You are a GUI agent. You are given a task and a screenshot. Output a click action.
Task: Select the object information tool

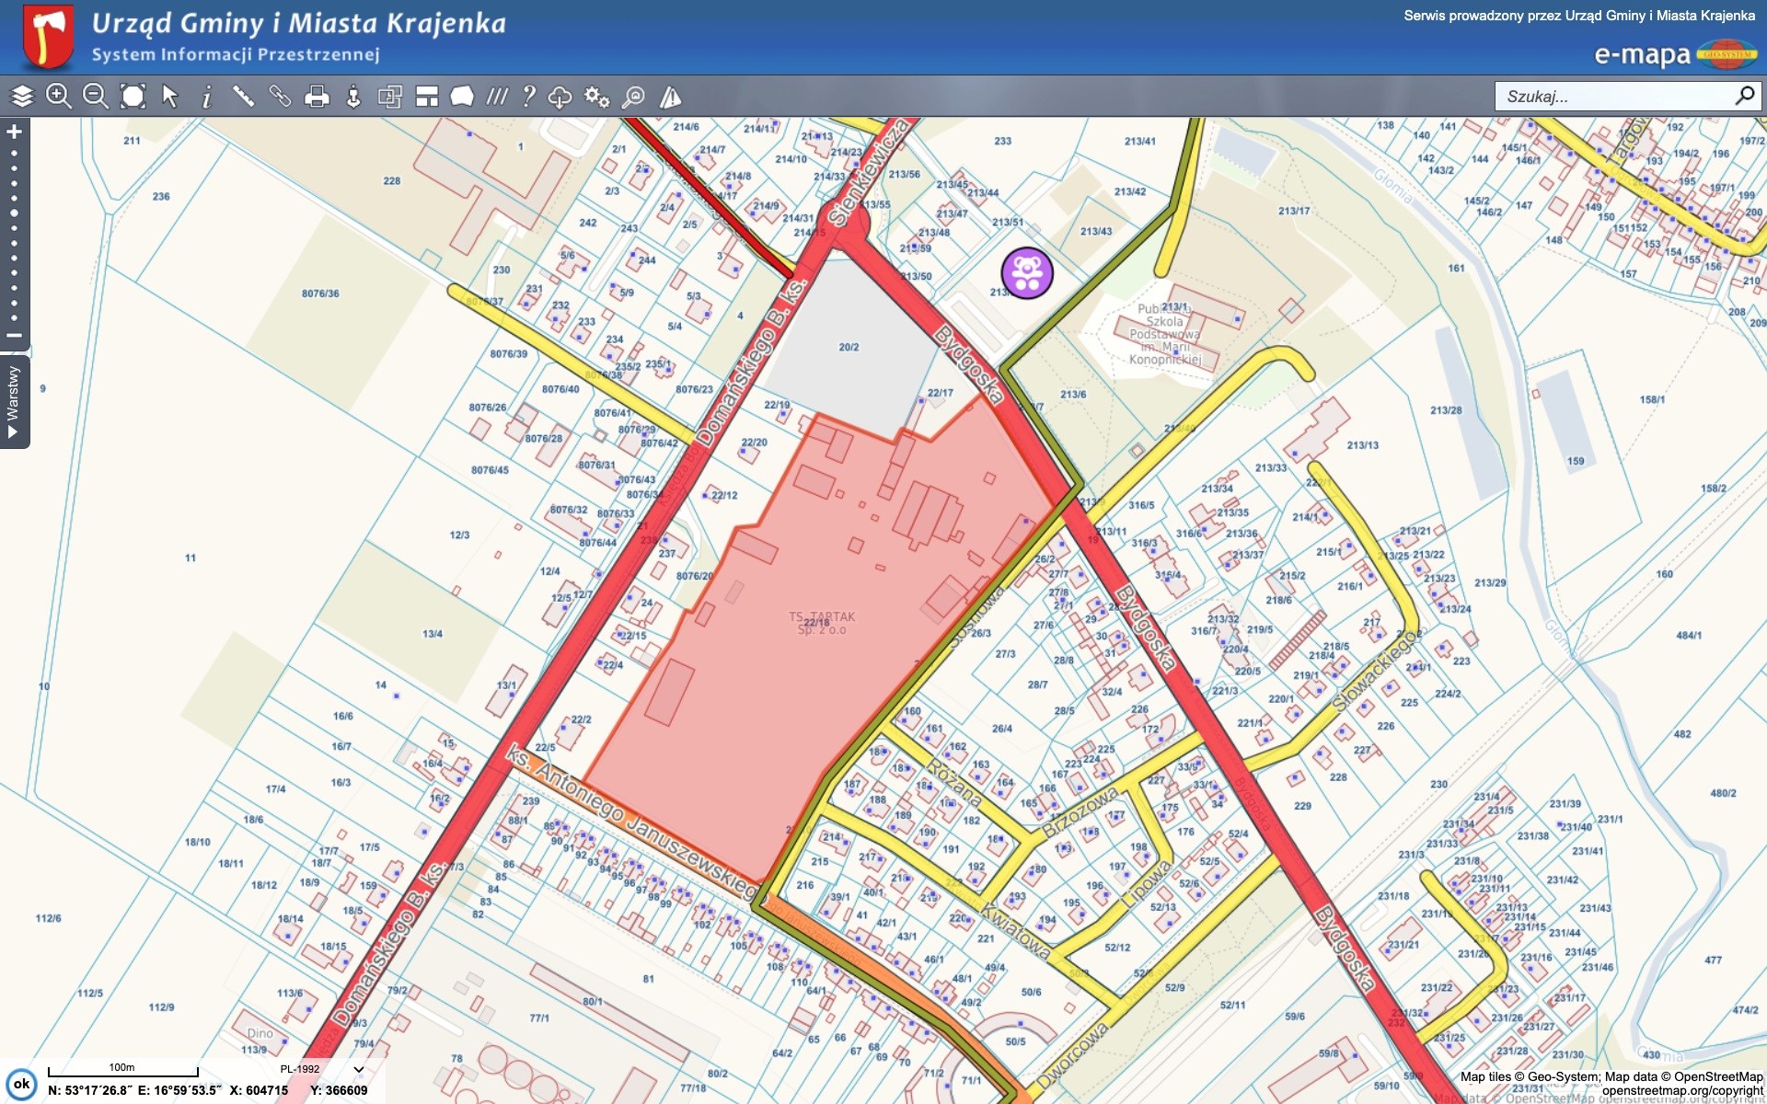point(206,96)
